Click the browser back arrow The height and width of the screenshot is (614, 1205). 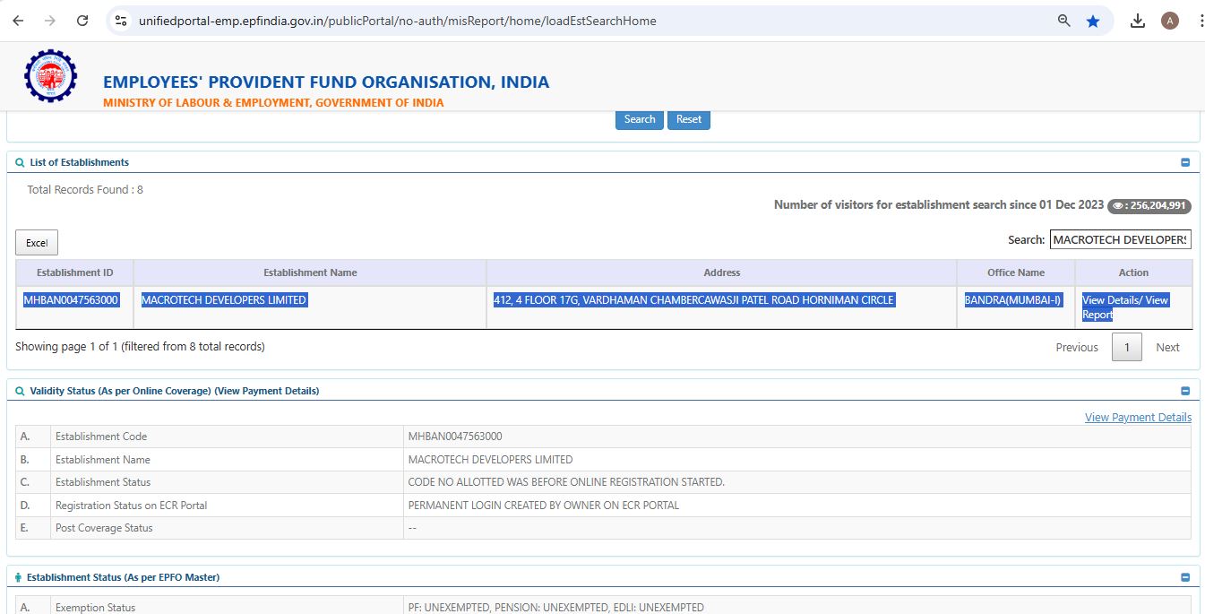click(18, 21)
